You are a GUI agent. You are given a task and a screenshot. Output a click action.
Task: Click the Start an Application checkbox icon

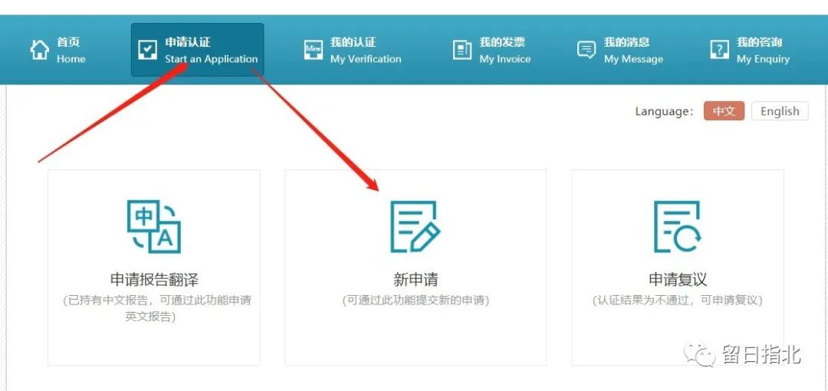pyautogui.click(x=147, y=50)
